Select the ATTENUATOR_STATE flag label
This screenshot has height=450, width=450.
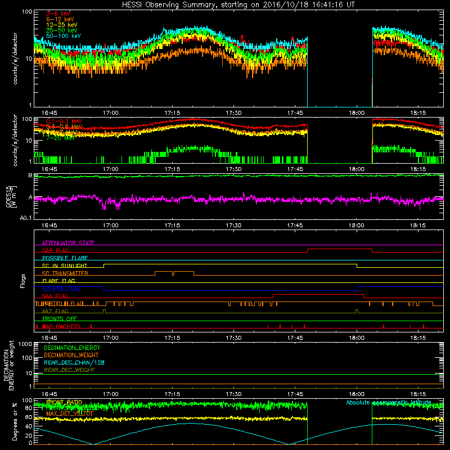tap(68, 243)
